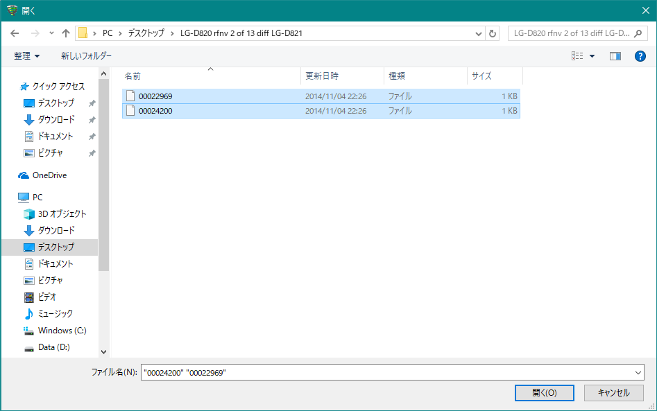Sort by 種類 column header

pyautogui.click(x=397, y=76)
